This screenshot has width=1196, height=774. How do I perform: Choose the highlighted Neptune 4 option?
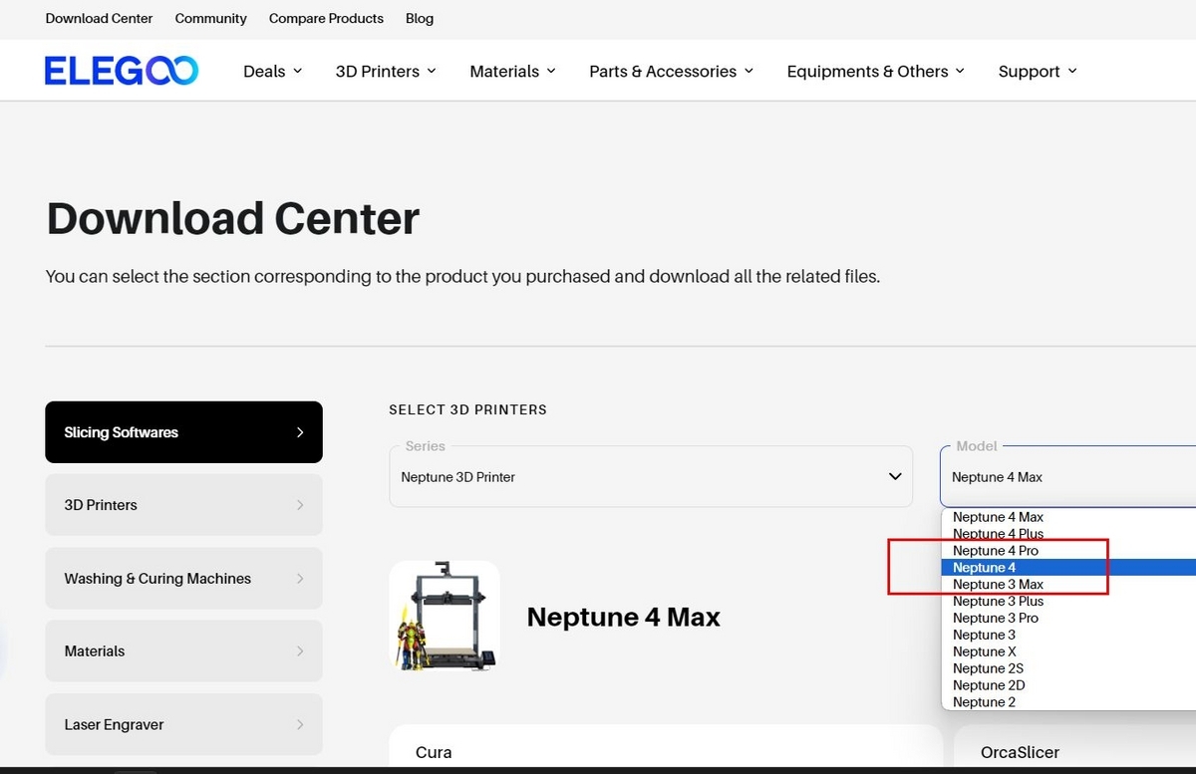[x=1068, y=568]
